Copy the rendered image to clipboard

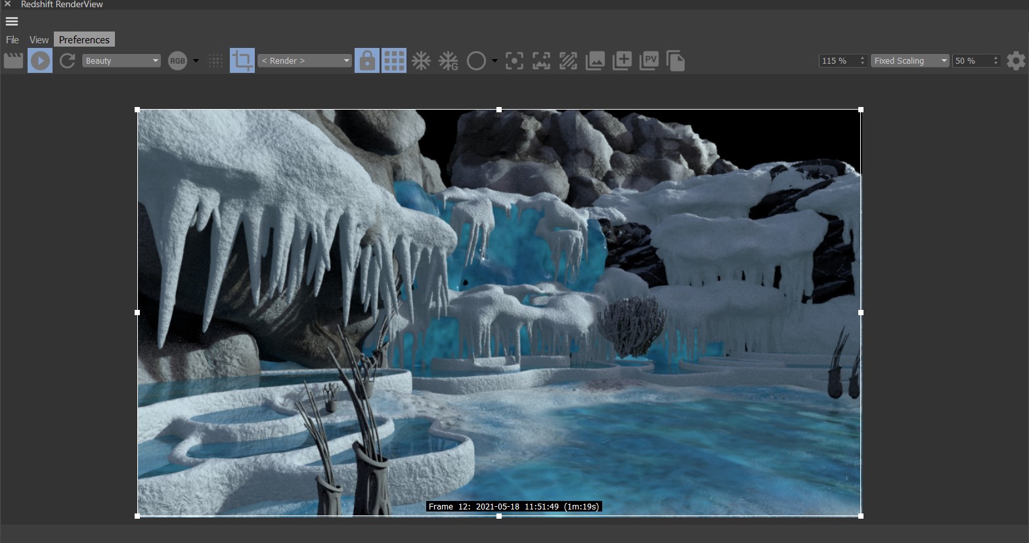coord(676,60)
